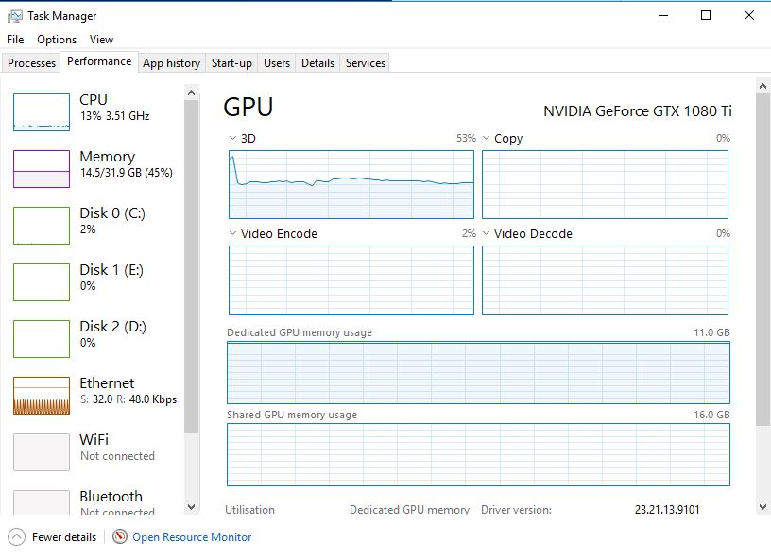Image resolution: width=771 pixels, height=560 pixels.
Task: Open the Video Encode engine dropdown
Action: point(232,233)
